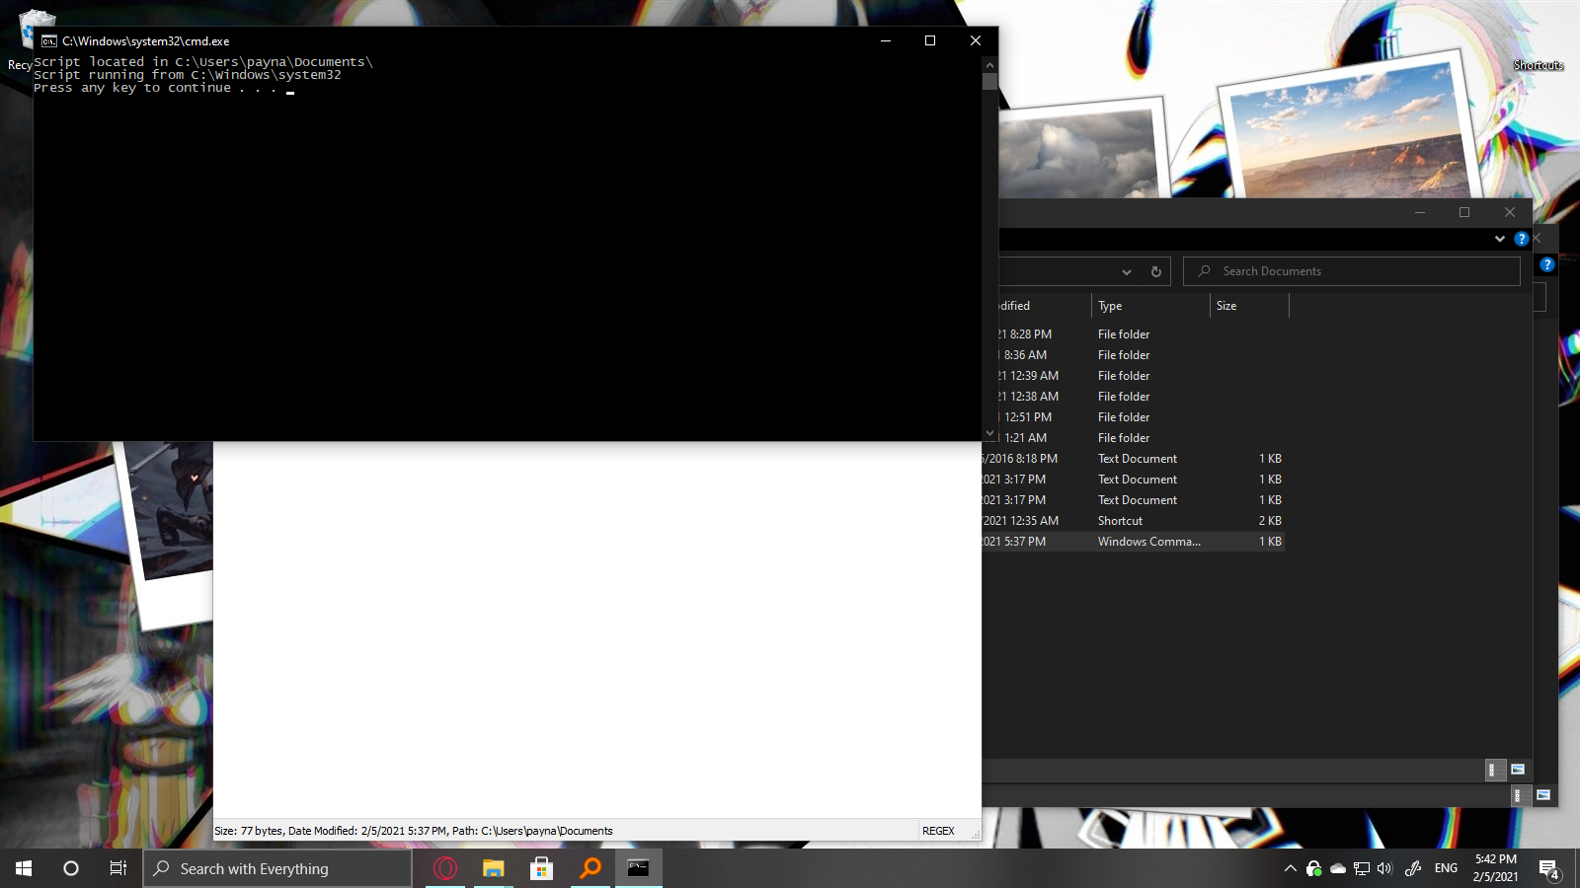The image size is (1580, 888).
Task: Expand the address bar dropdown in Explorer
Action: (x=1127, y=271)
